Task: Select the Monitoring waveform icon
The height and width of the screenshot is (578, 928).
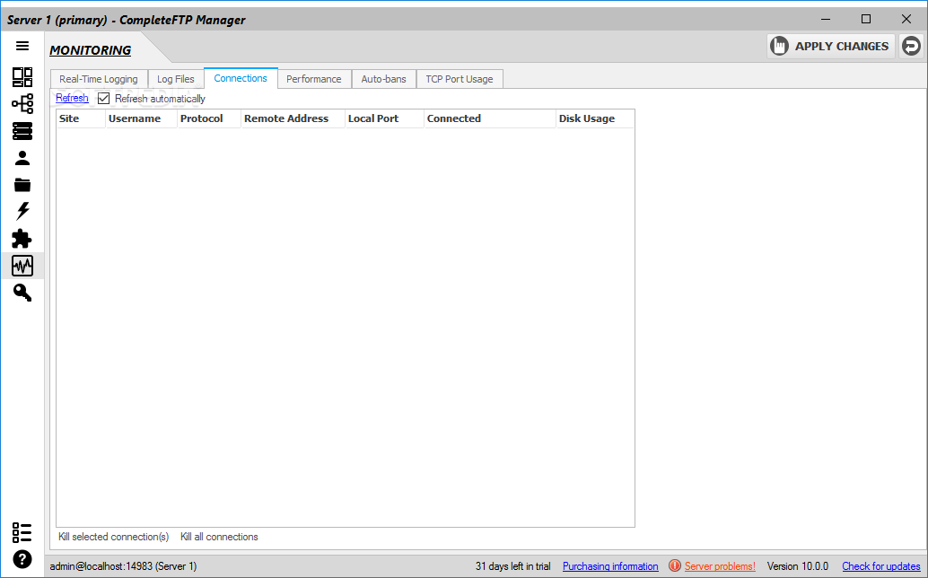Action: click(x=22, y=266)
